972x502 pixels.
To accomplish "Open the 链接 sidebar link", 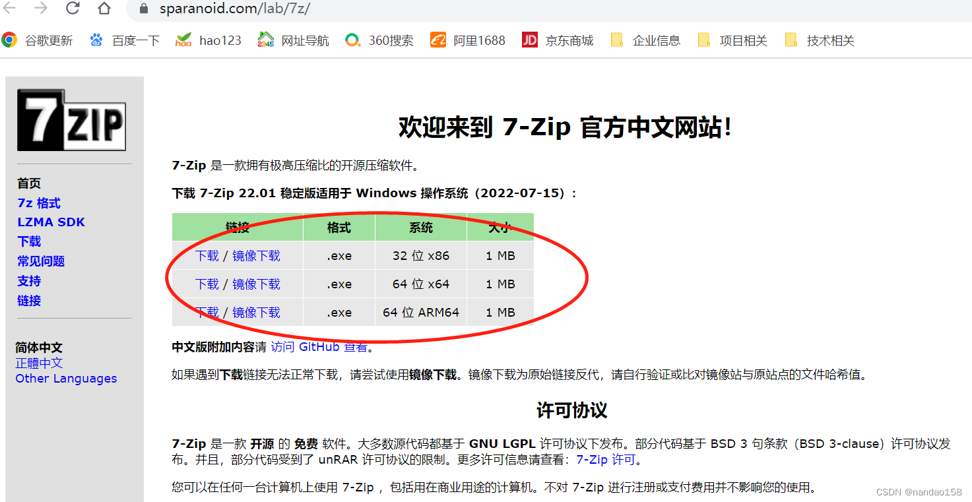I will click(29, 301).
